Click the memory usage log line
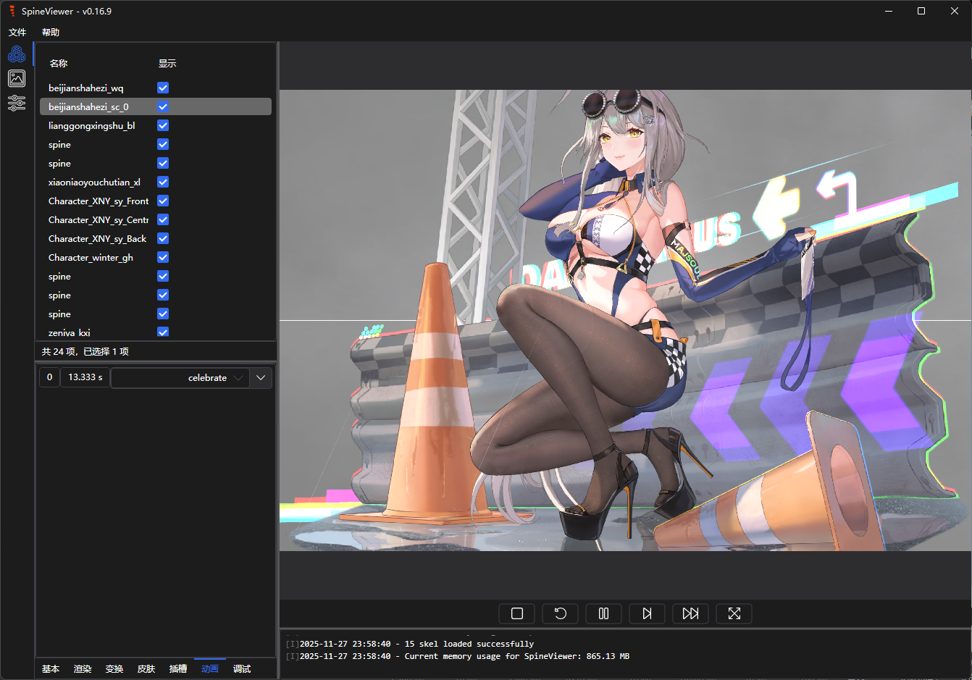 point(458,656)
